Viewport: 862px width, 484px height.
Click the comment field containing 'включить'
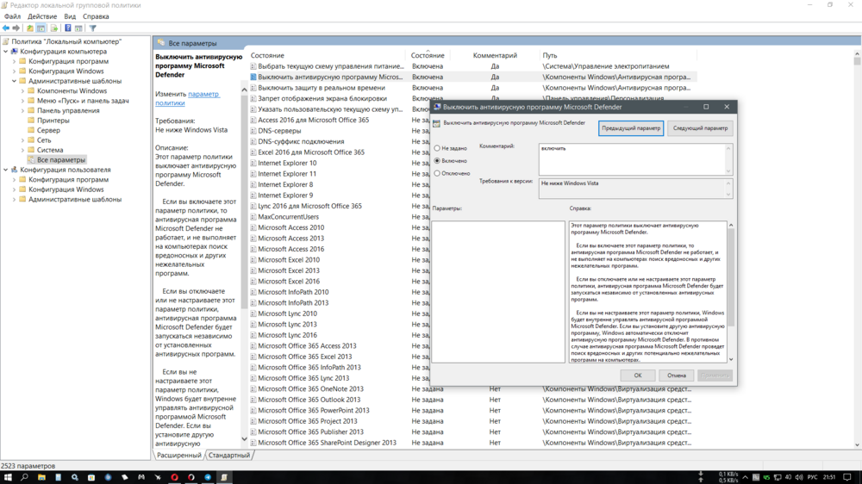pos(633,158)
